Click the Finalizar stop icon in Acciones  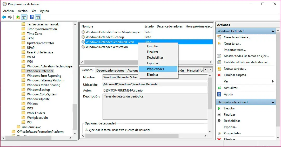219,115
